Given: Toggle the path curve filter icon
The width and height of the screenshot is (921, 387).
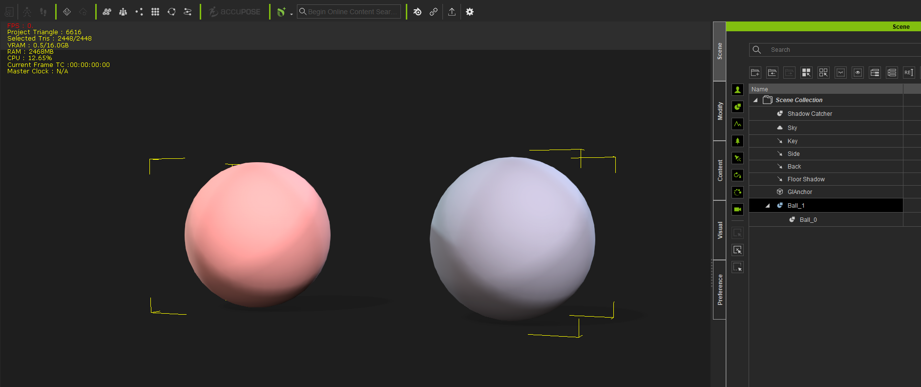Looking at the screenshot, I should (738, 175).
